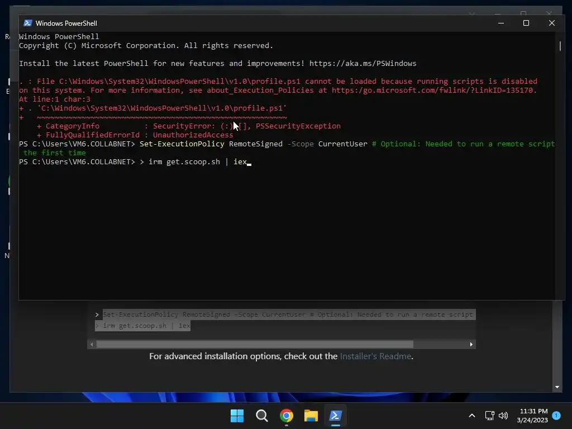Viewport: 572px width, 429px height.
Task: Close the Windows PowerShell window
Action: [551, 23]
